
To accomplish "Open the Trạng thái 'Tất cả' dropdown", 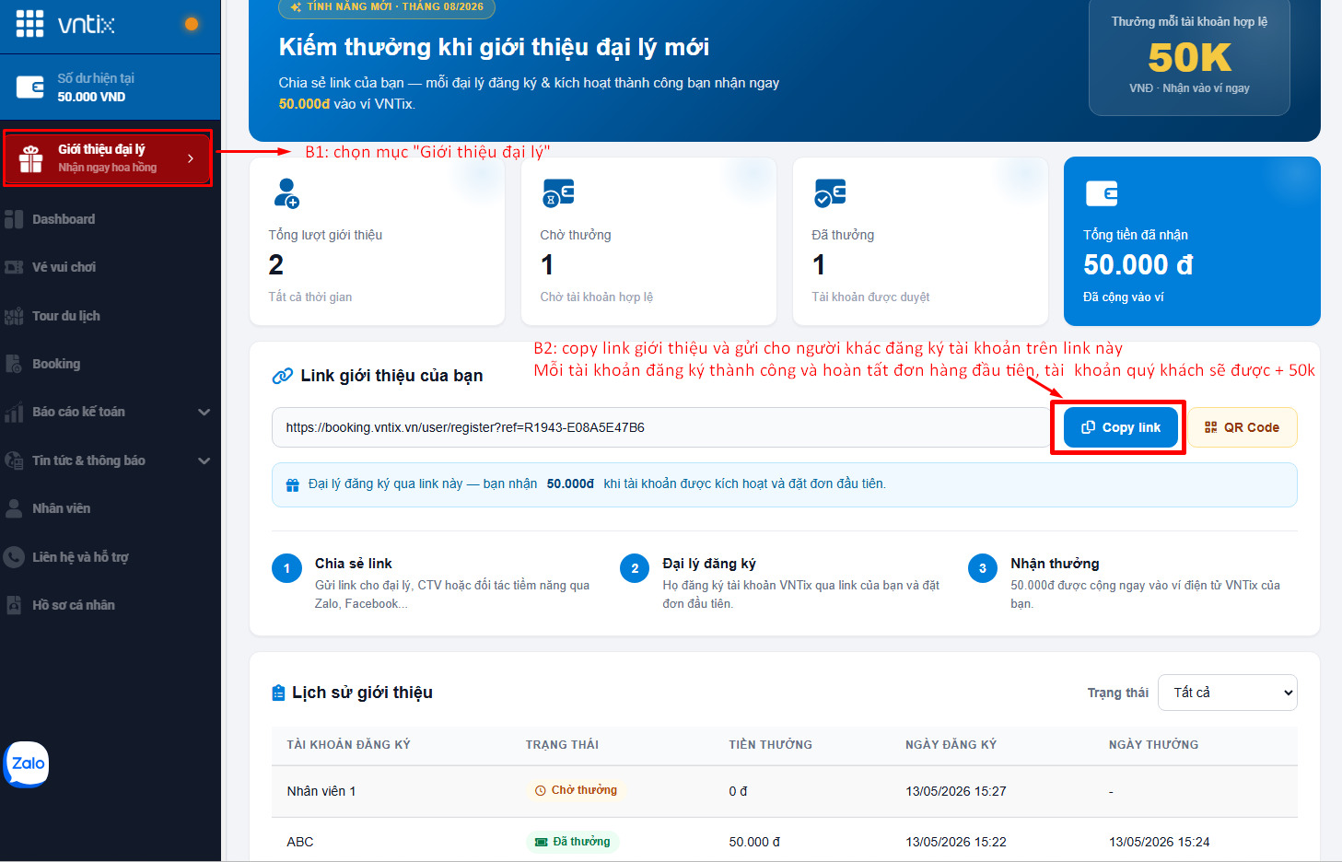I will coord(1228,693).
